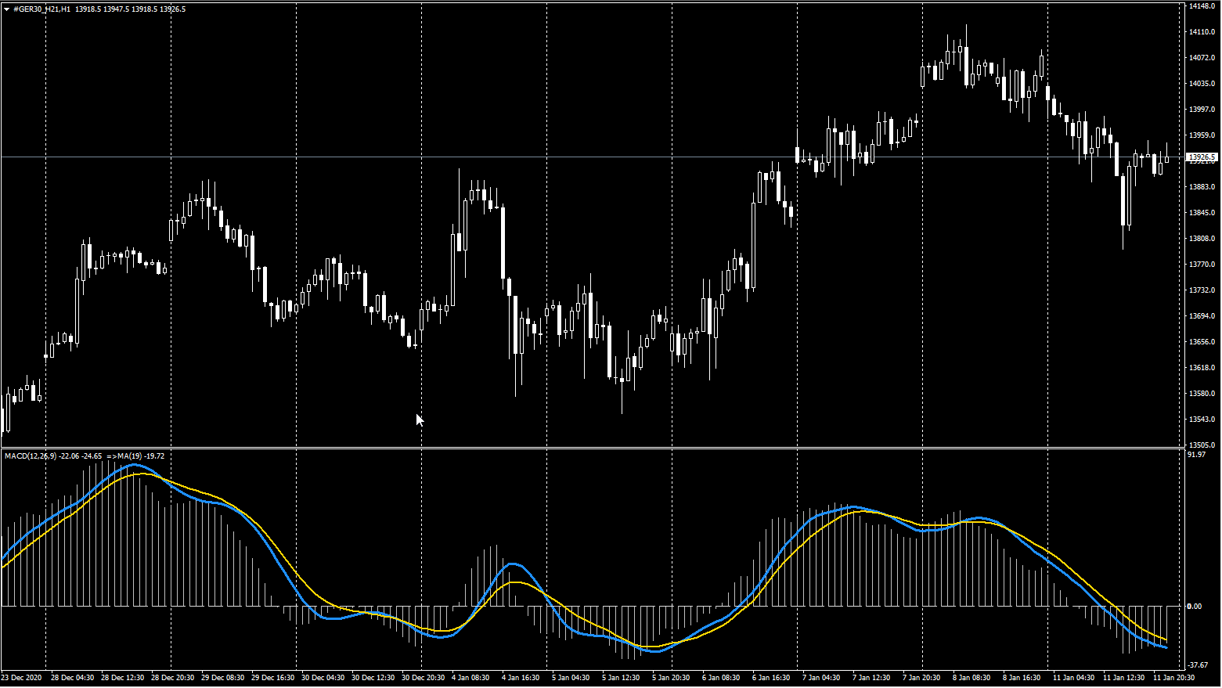Click the 11 Jan 20:30 time label
This screenshot has width=1222, height=688.
click(1173, 678)
